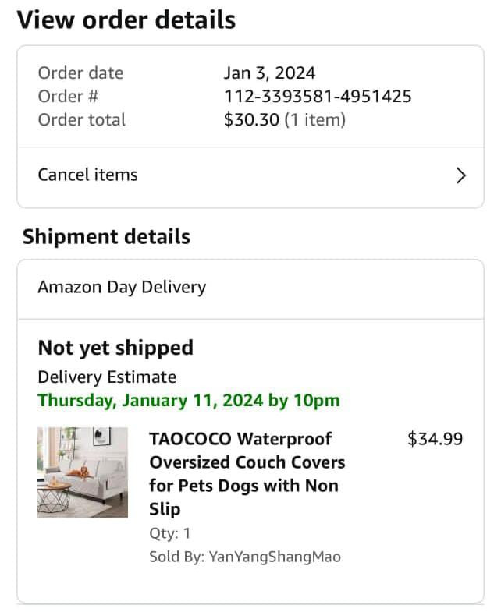501x612 pixels.
Task: Click the Order total label
Action: click(82, 120)
